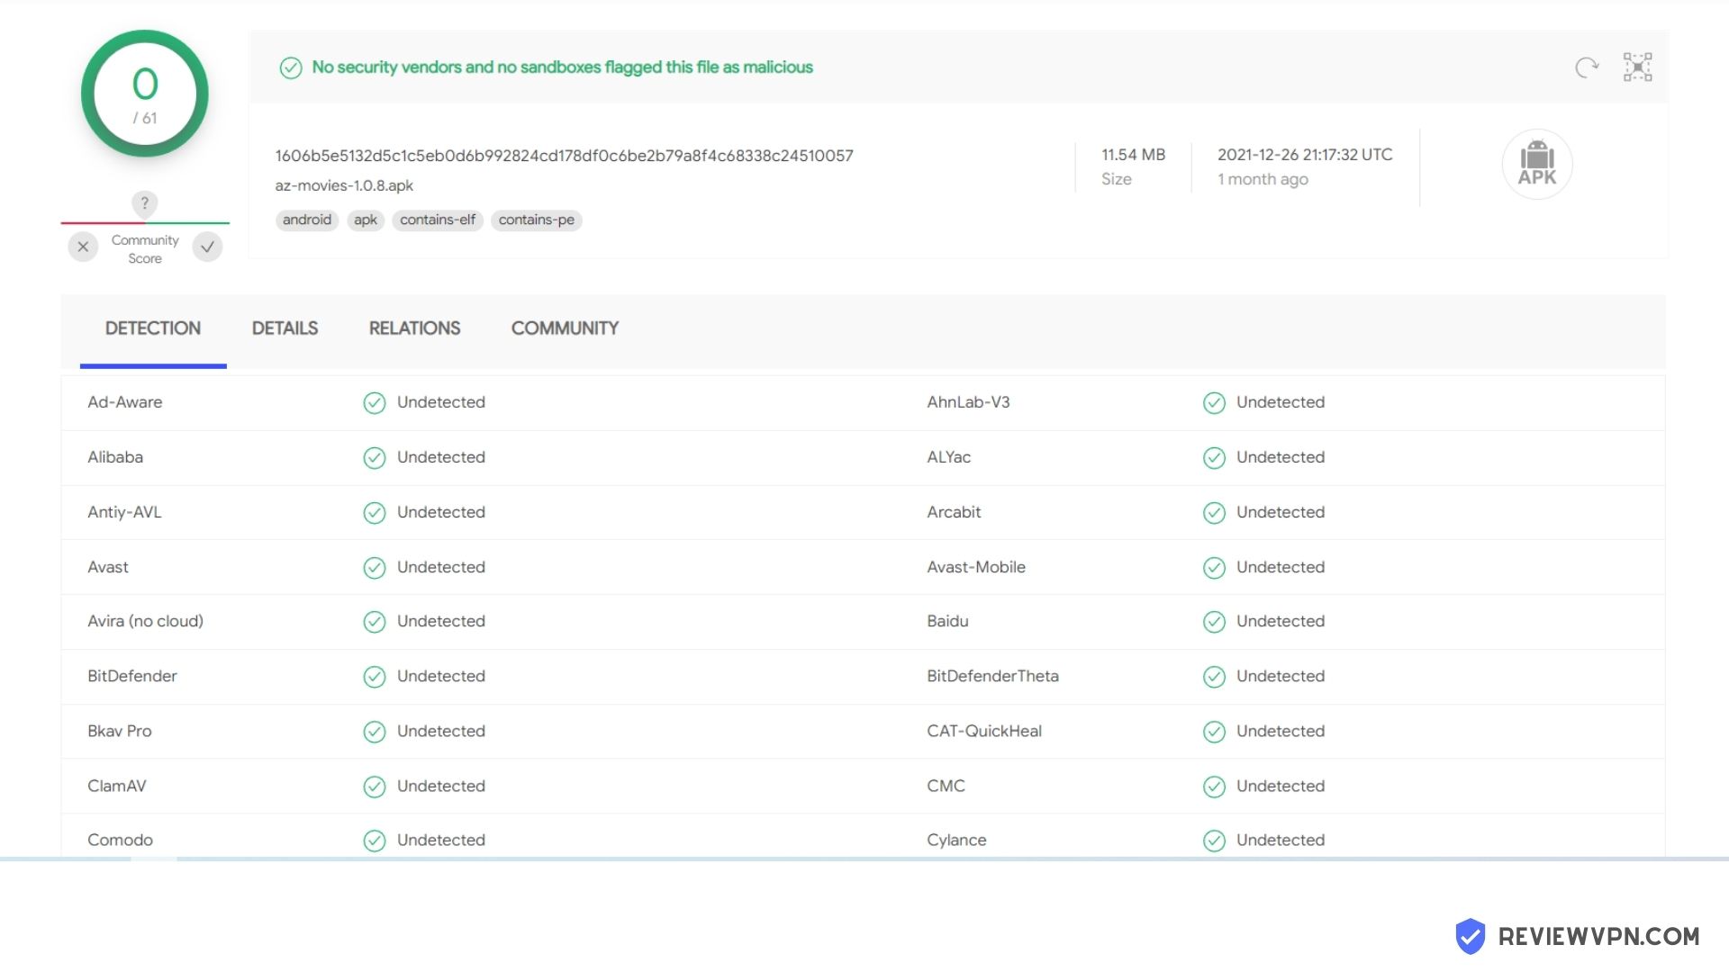Click the 11.54 MB size value
Image resolution: width=1729 pixels, height=972 pixels.
pyautogui.click(x=1133, y=155)
